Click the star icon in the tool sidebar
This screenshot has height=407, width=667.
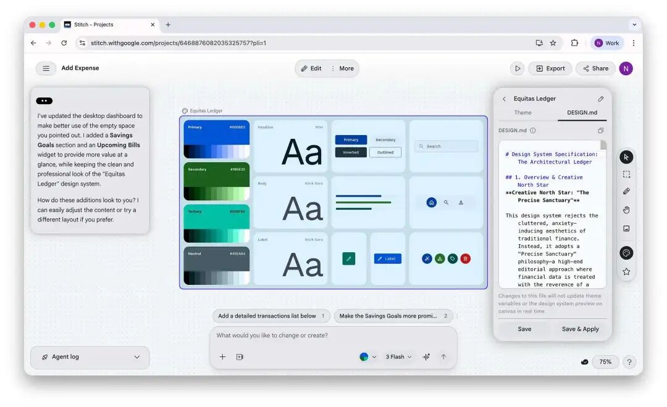(x=626, y=271)
